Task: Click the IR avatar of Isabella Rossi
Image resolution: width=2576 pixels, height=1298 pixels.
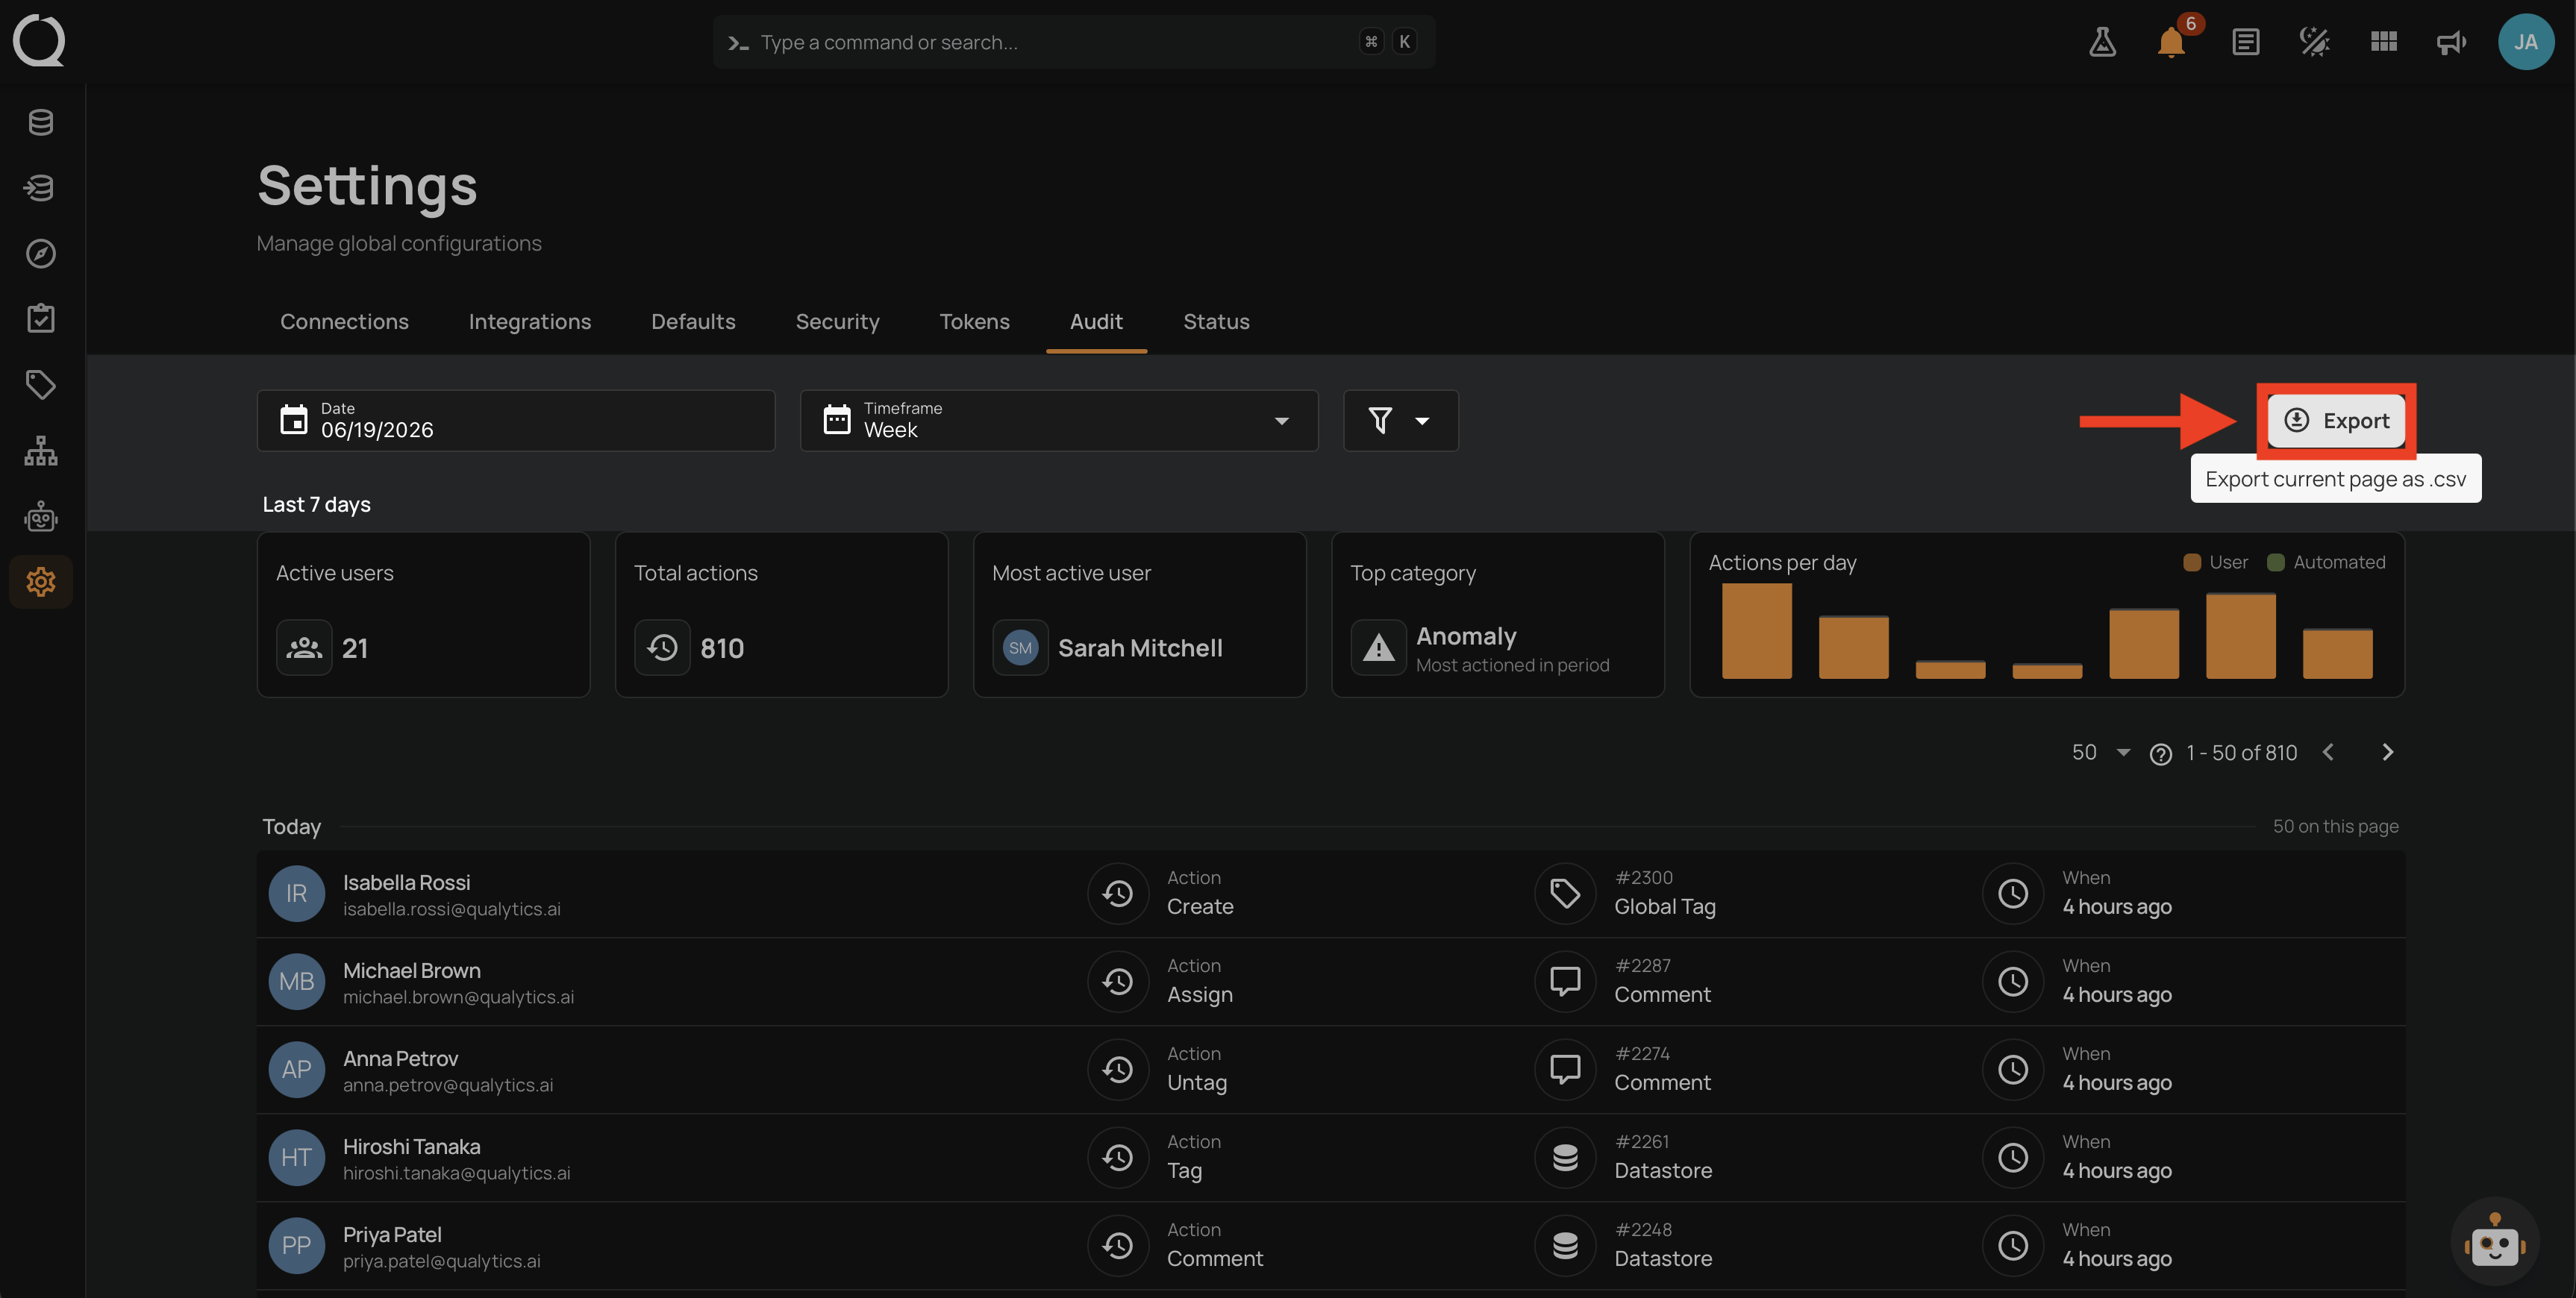Action: coord(297,894)
